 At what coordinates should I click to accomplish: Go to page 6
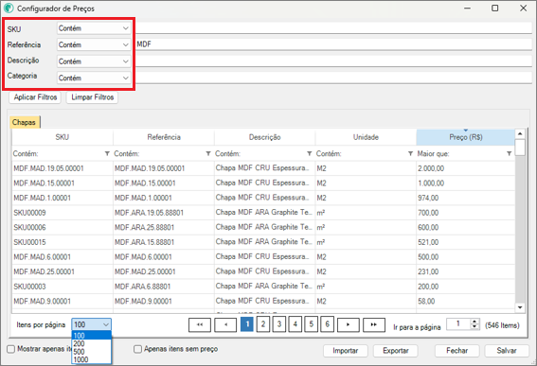327,324
